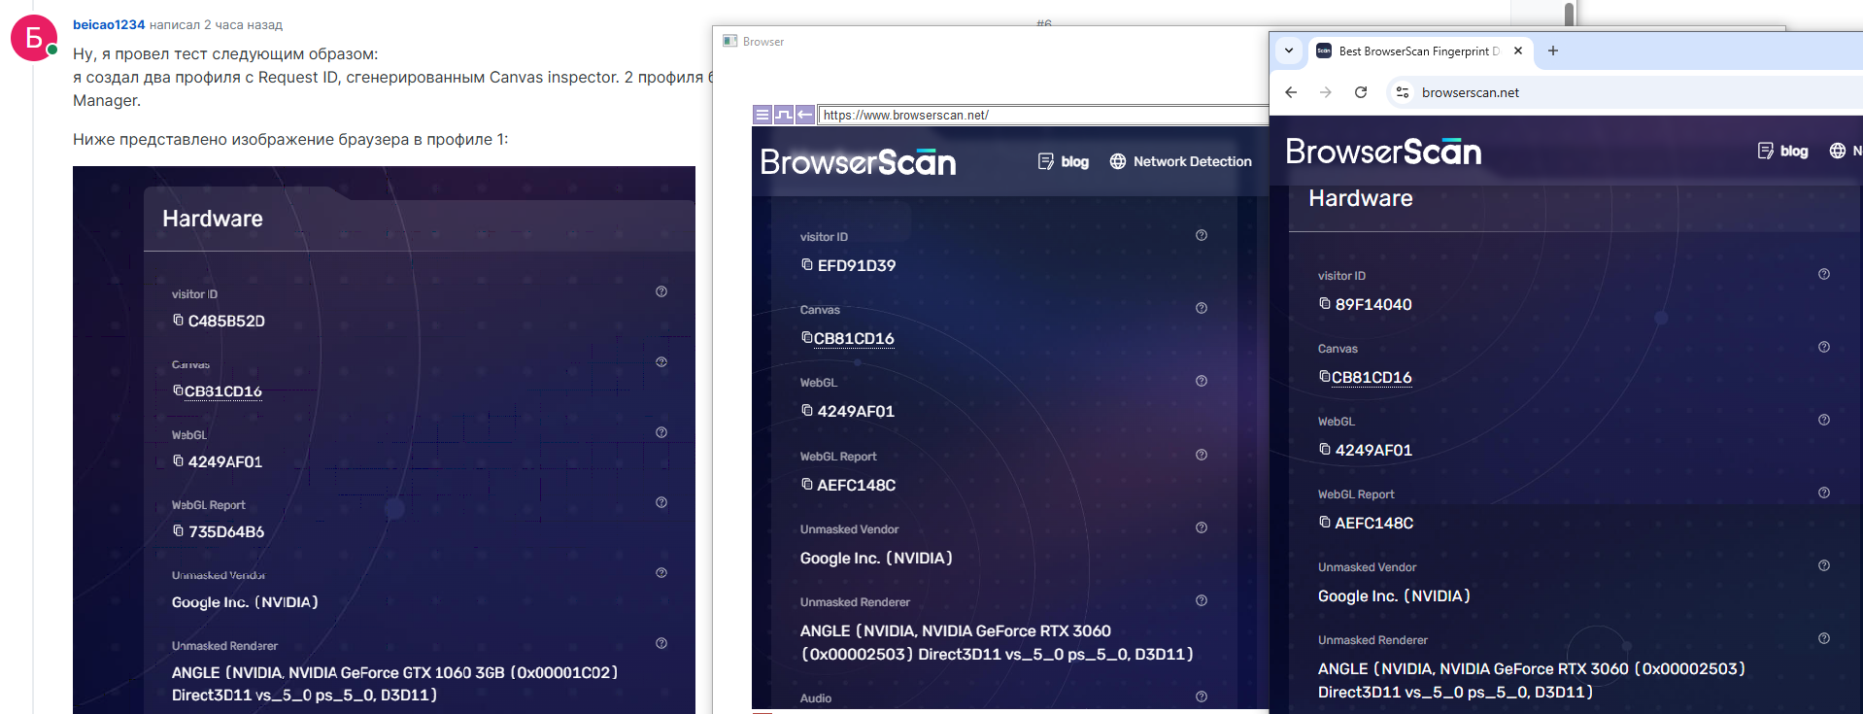1863x714 pixels.
Task: Click the purple back arrow in Browser window
Action: click(805, 115)
